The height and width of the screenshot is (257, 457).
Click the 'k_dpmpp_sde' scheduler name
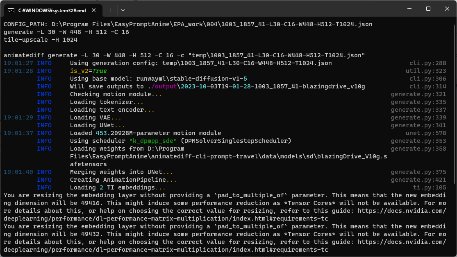[153, 141]
